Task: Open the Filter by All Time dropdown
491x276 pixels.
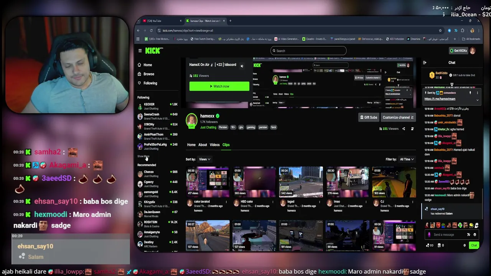Action: pos(407,159)
